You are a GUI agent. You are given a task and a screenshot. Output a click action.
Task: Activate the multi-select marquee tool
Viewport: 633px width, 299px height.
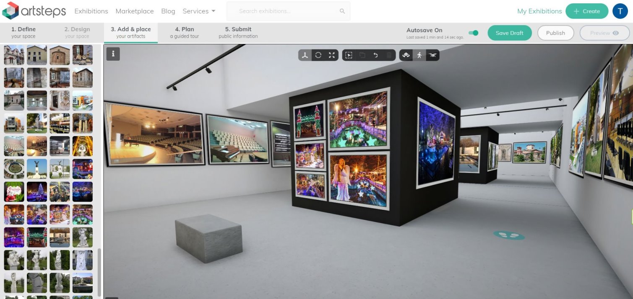click(x=349, y=55)
